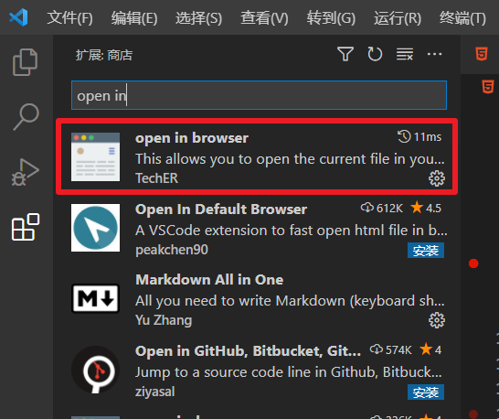This screenshot has height=419, width=499.
Task: Select Open In Default Browser title
Action: click(x=221, y=209)
